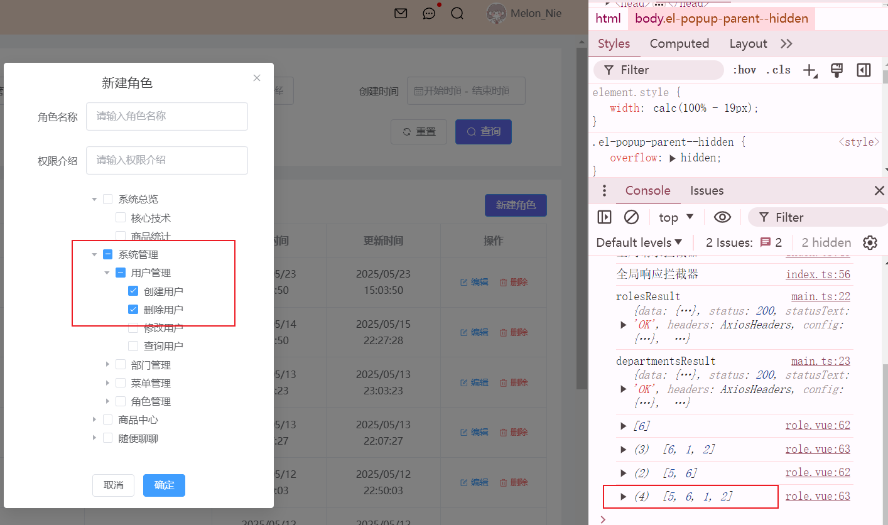Open the top context dropdown in console
The height and width of the screenshot is (525, 888).
pos(676,217)
